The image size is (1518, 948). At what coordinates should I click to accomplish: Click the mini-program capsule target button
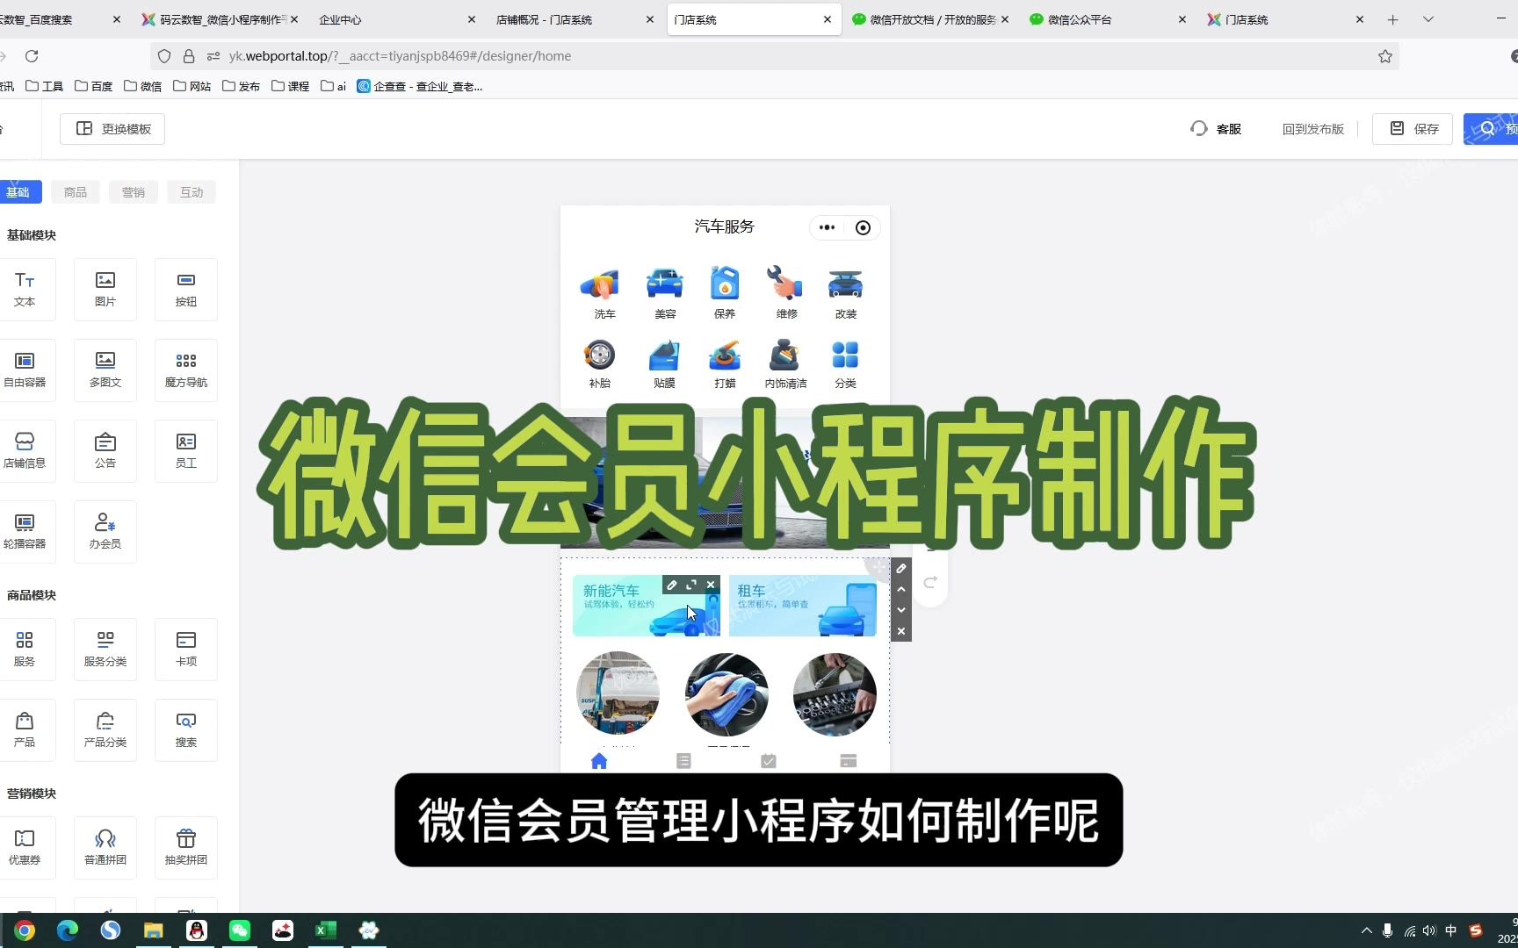tap(863, 227)
